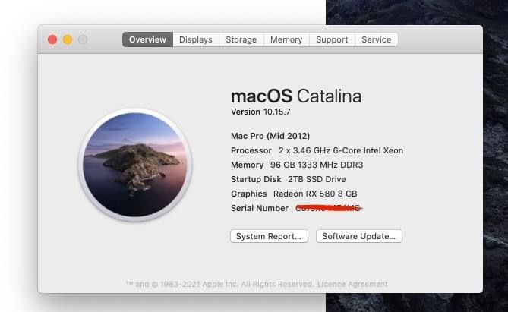Image resolution: width=508 pixels, height=312 pixels.
Task: Close the About This Mac window
Action: 52,39
